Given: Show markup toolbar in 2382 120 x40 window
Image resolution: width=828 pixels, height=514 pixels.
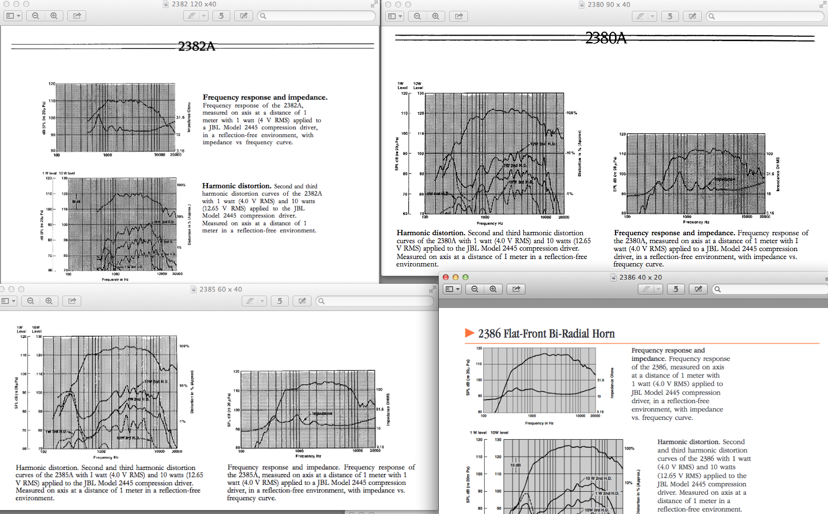Looking at the screenshot, I should click(x=244, y=16).
